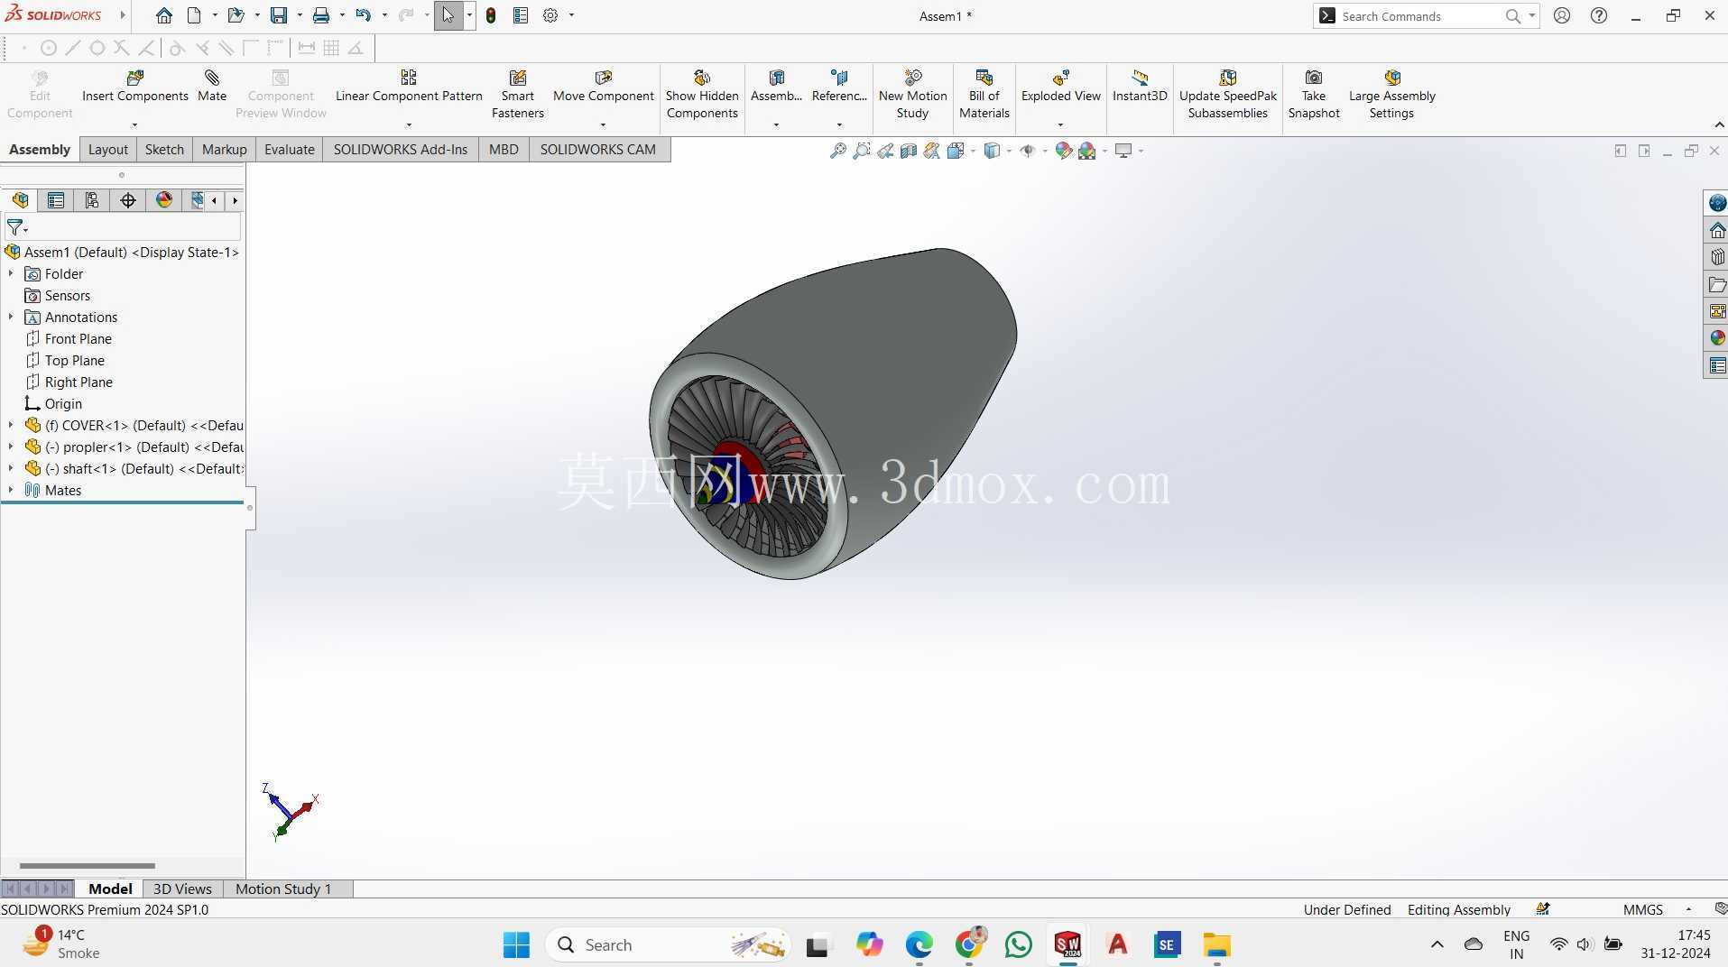Click the Print icon in the title bar
The image size is (1728, 967).
(320, 15)
